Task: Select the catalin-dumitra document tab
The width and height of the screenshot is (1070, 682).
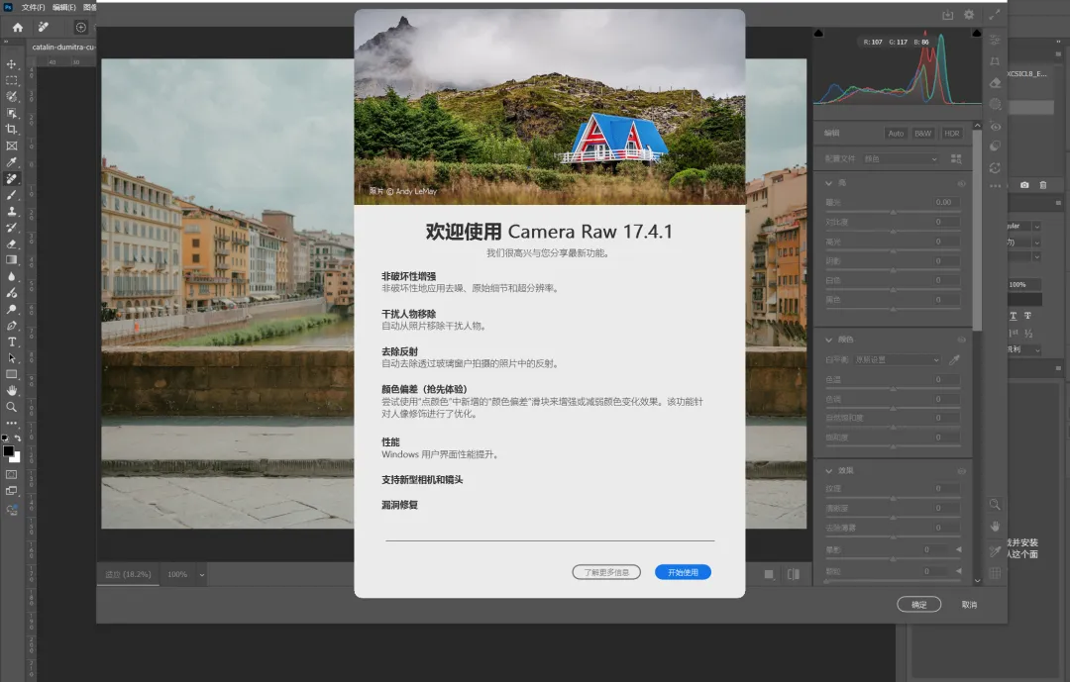Action: (62, 48)
